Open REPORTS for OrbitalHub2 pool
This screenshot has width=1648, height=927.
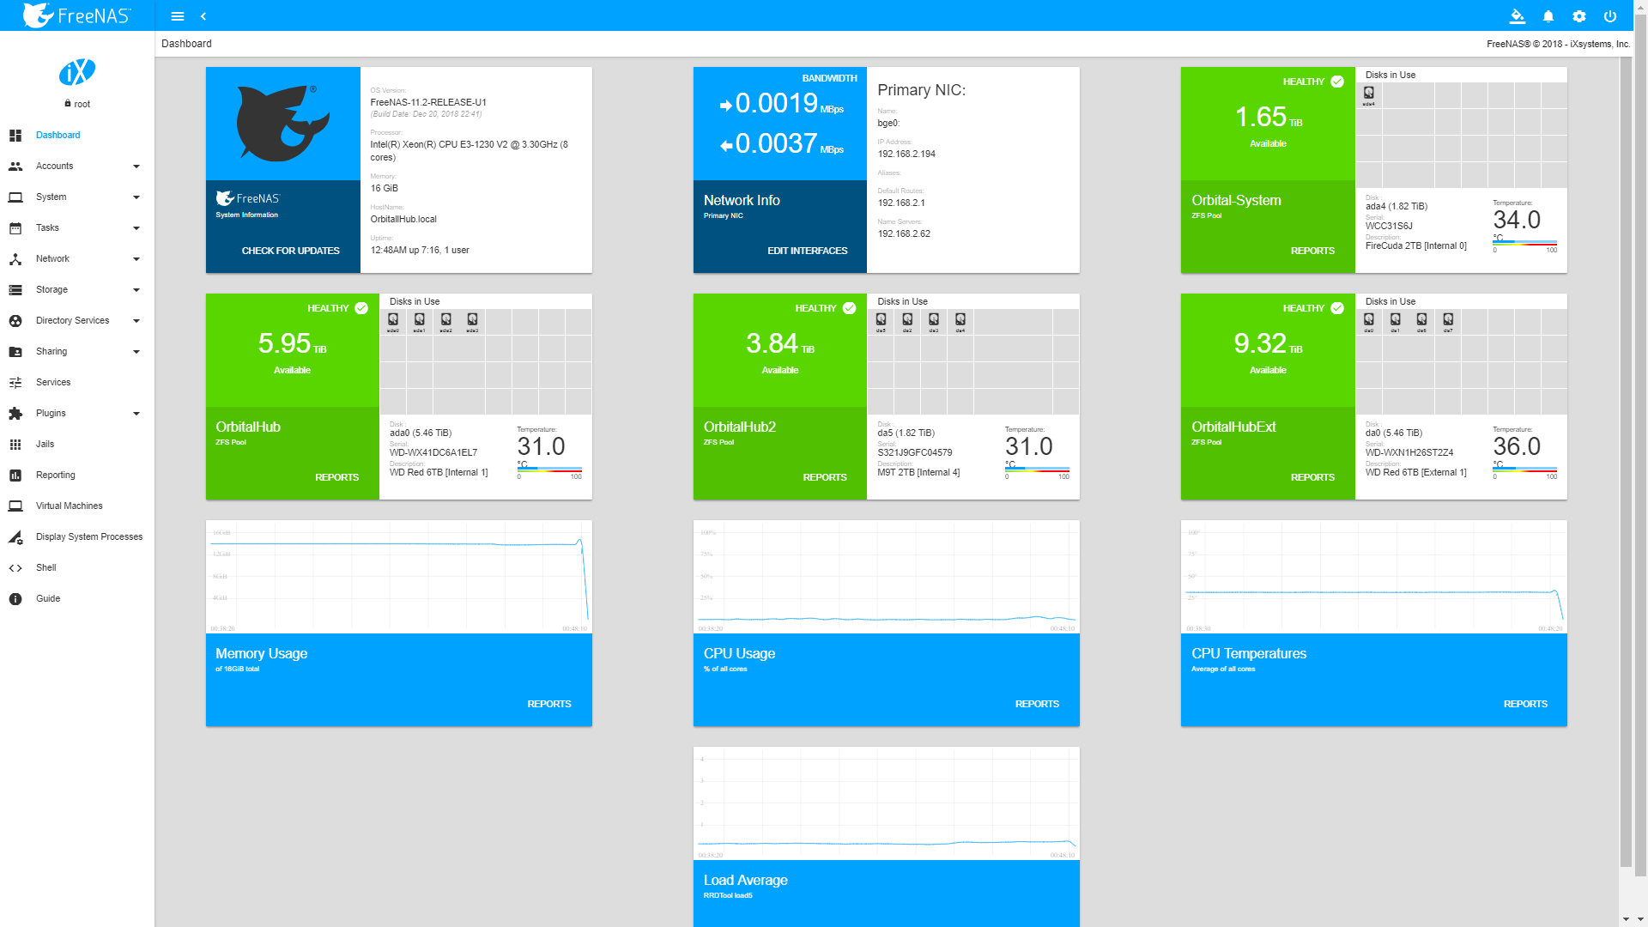[x=825, y=477]
